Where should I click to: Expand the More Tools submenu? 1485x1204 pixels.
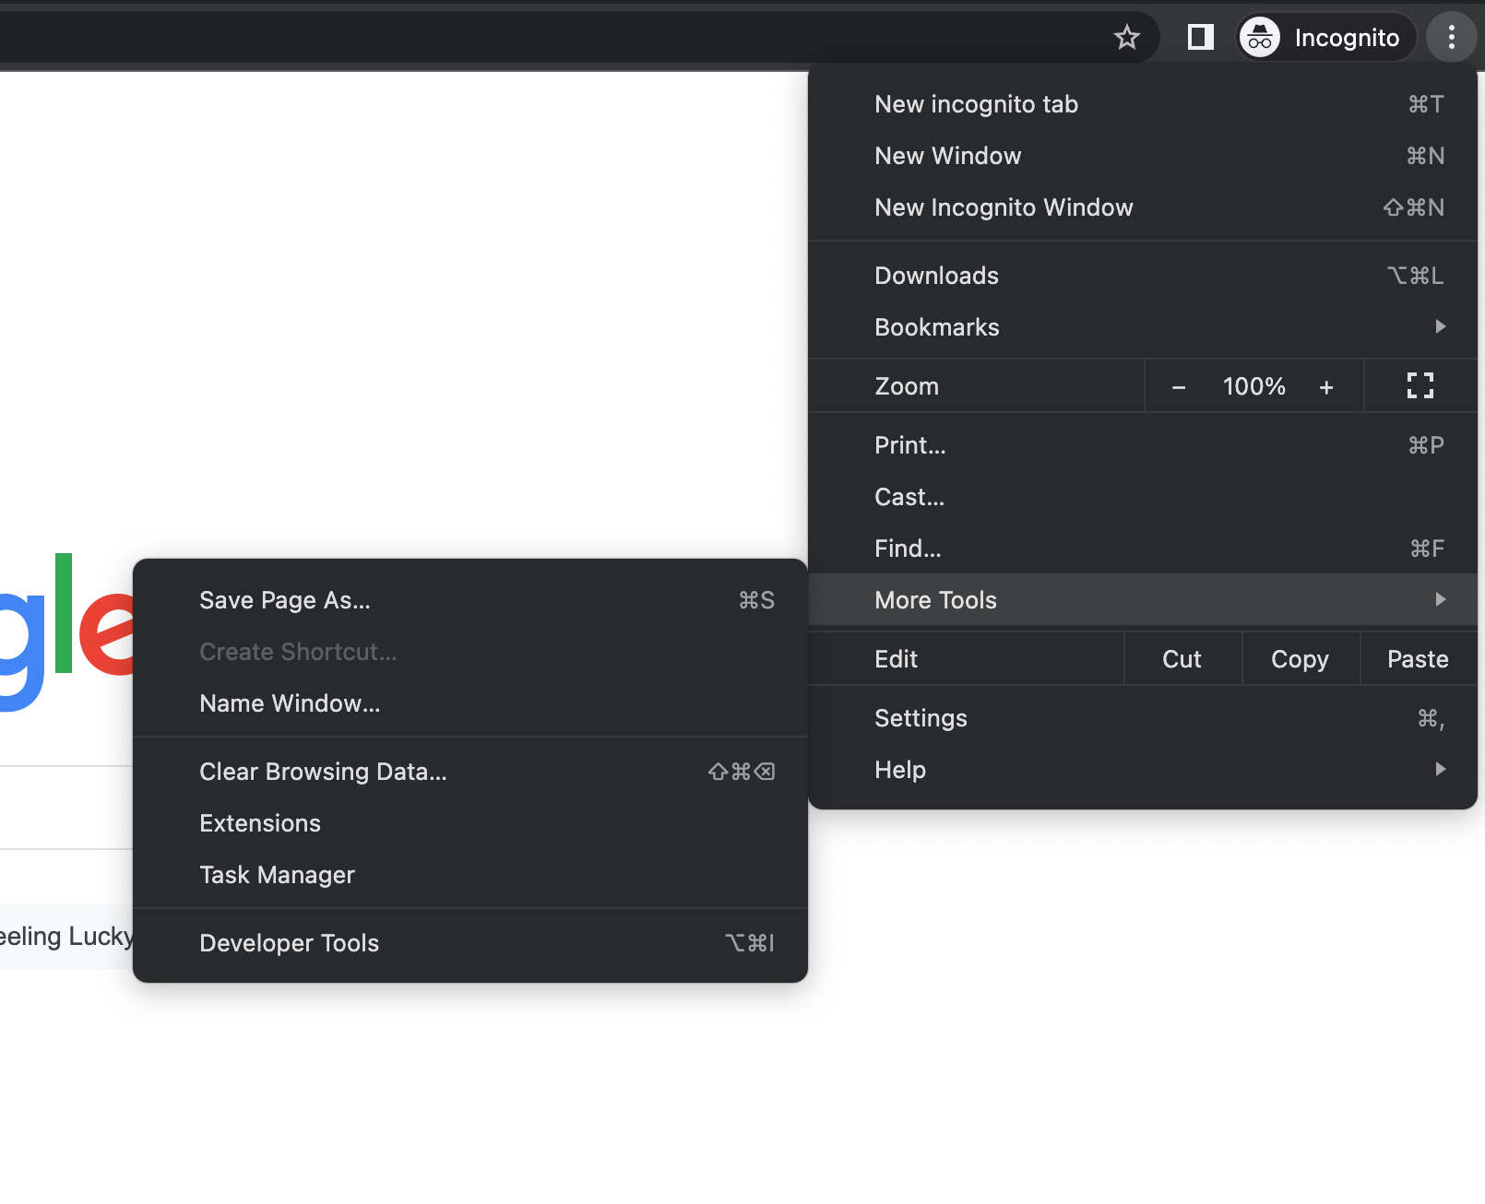(x=1143, y=600)
